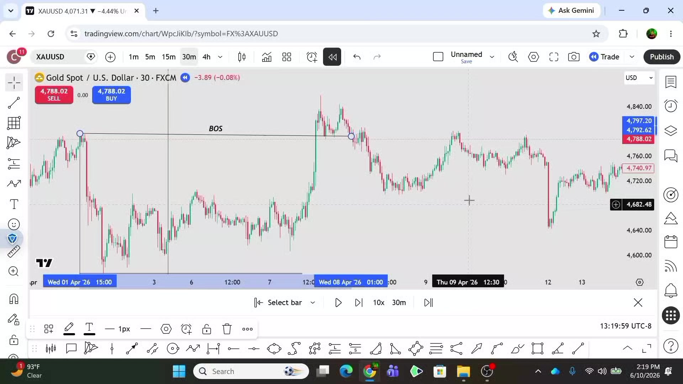Open the Indicators button in top toolbar
Viewport: 683px width, 384px height.
(266, 57)
